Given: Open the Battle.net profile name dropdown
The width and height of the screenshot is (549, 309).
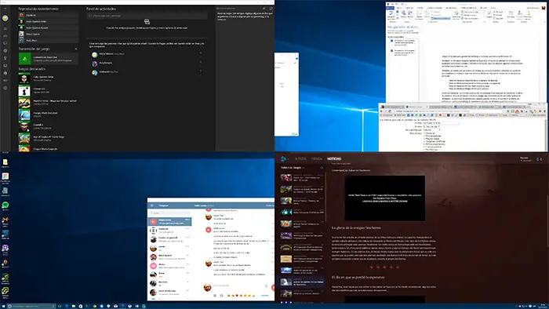Looking at the screenshot, I should [525, 158].
